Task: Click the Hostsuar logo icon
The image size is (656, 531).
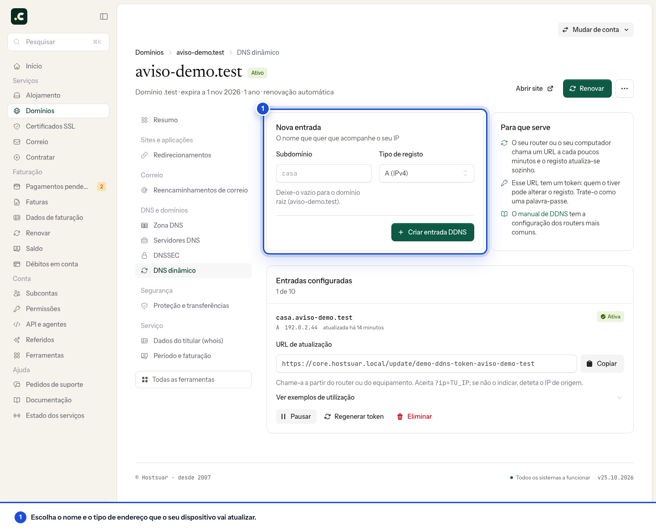Action: tap(19, 16)
